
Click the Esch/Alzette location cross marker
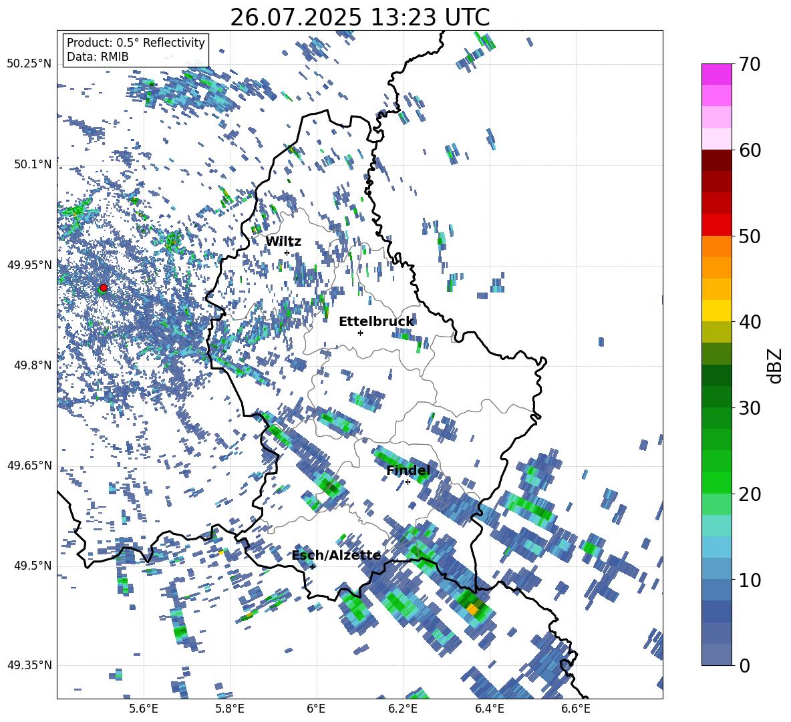point(312,566)
